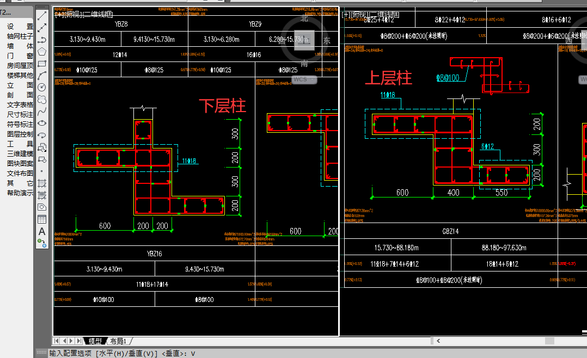Screen dimensions: 587x358
Task: Select the Spline tool
Action: tap(42, 112)
